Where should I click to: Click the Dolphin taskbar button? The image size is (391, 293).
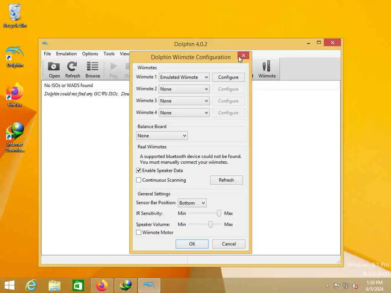click(149, 285)
